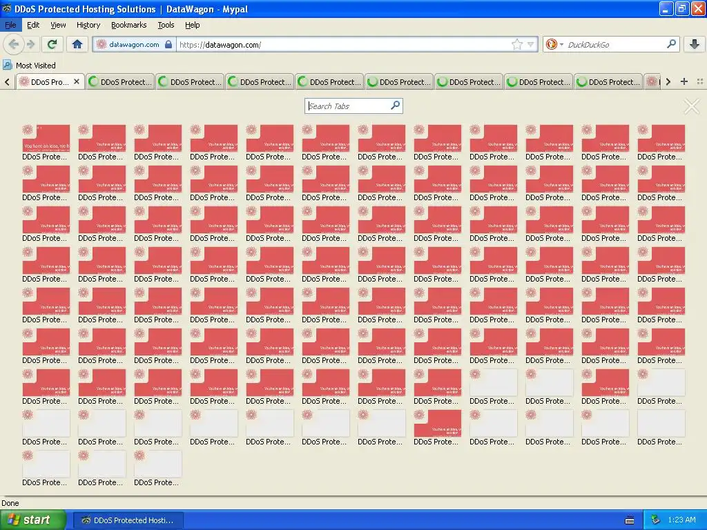Click the padlock security icon in address bar

tap(168, 44)
